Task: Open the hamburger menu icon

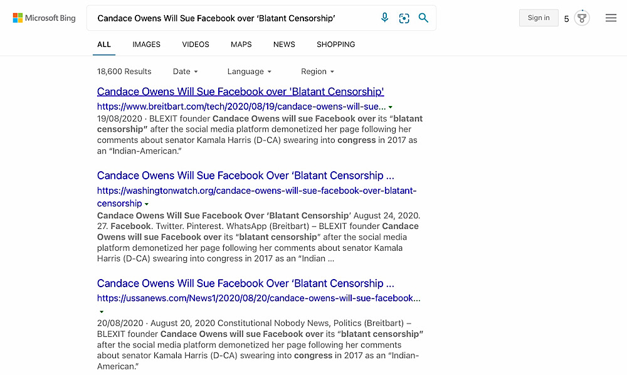Action: point(611,18)
